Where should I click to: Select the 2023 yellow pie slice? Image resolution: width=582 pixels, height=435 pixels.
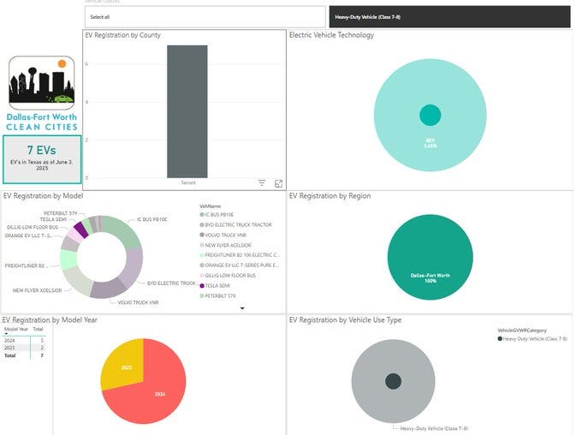(124, 362)
